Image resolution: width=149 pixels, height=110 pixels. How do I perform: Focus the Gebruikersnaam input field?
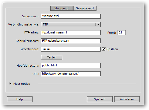coord(71,41)
